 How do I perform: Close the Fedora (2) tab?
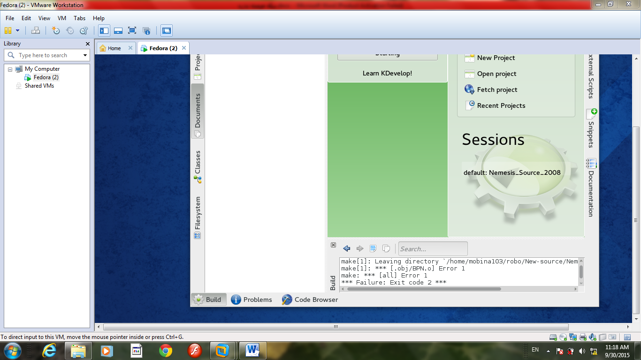(x=184, y=48)
